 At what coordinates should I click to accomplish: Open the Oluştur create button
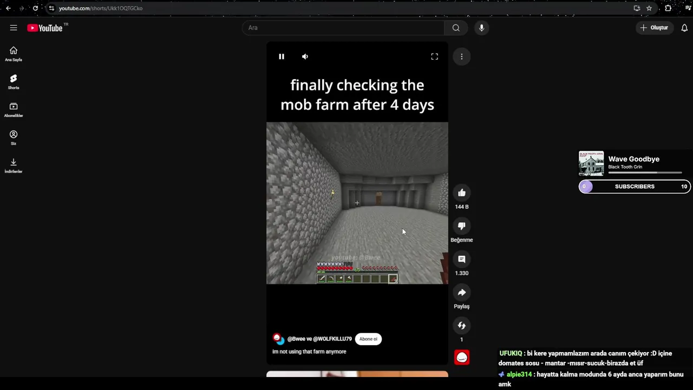tap(654, 28)
